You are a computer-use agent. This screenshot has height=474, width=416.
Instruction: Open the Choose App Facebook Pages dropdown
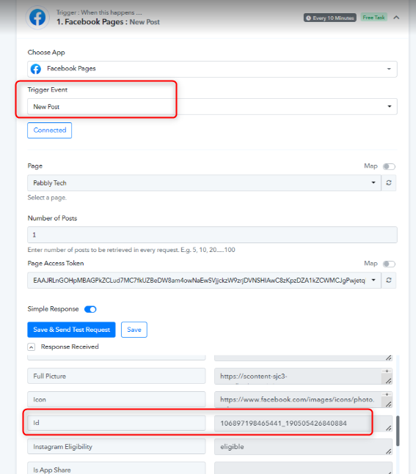[212, 69]
